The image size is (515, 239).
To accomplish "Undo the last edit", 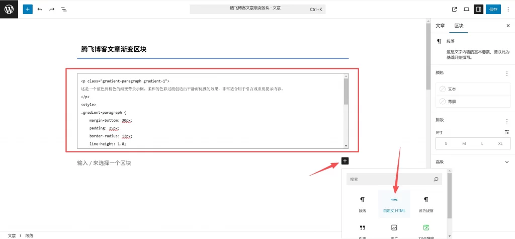I will (40, 9).
